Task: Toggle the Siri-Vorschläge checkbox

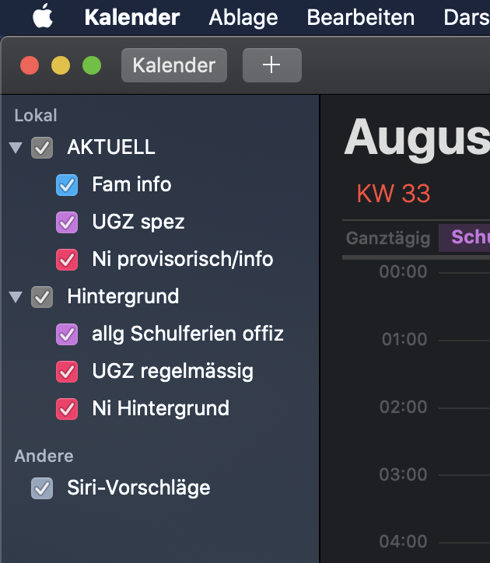Action: [x=42, y=488]
